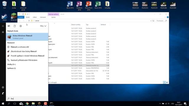Open the Mail app on the taskbar

[21, 104]
